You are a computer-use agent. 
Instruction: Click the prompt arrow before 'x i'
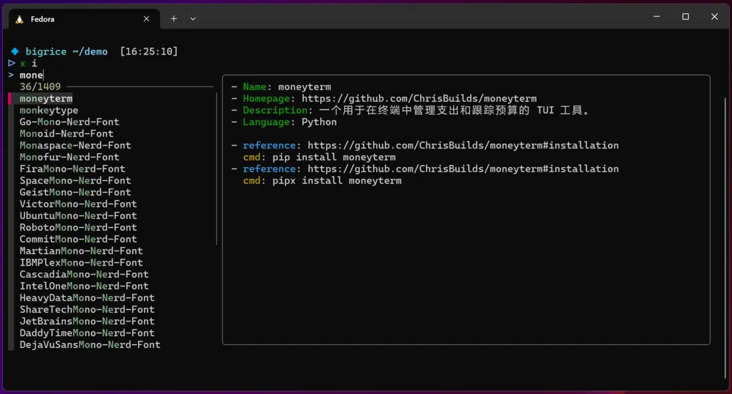coord(11,63)
